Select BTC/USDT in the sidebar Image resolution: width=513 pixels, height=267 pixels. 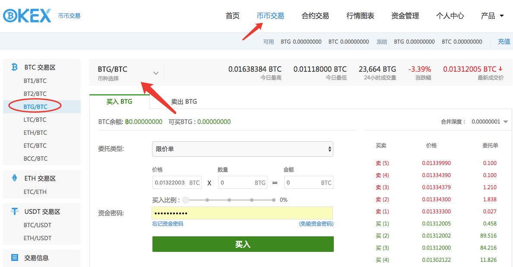click(x=37, y=225)
